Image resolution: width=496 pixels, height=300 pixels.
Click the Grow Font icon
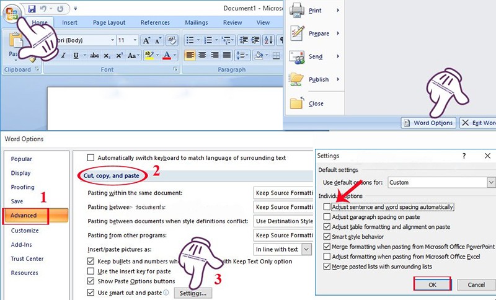[147, 40]
